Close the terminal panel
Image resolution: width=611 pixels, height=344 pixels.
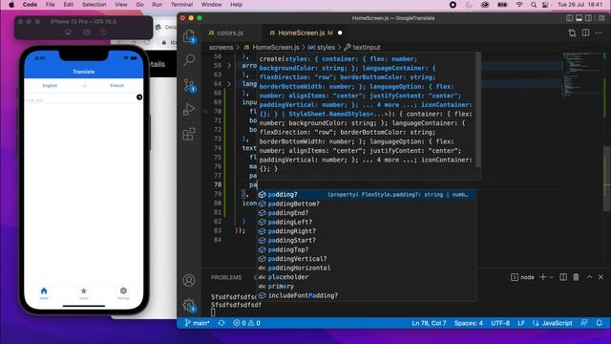click(600, 277)
